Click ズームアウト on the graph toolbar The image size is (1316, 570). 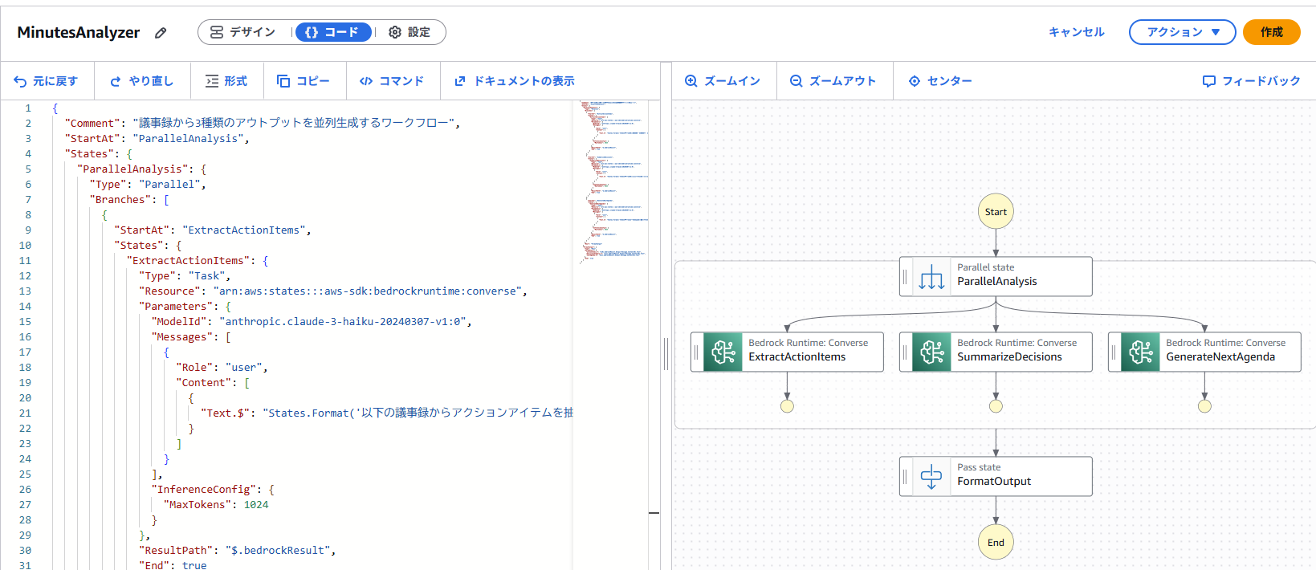point(833,81)
